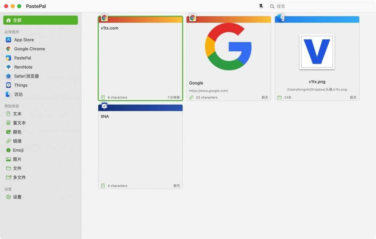The height and width of the screenshot is (239, 376).
Task: Click the 设置 settings gear icon
Action: click(x=8, y=197)
